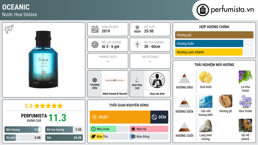The width and height of the screenshot is (258, 145).
Task: Click the longevity value từ 3 - 6 giờ
Action: [111, 47]
